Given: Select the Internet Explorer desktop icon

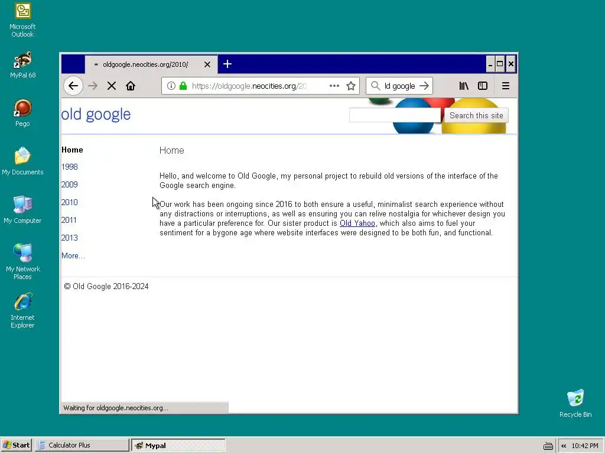Looking at the screenshot, I should tap(22, 310).
